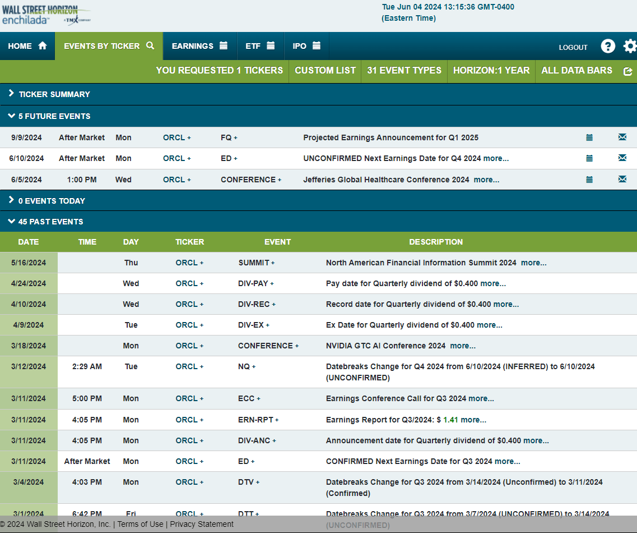Click the 5/16/2024 date cell
637x533 pixels.
29,263
